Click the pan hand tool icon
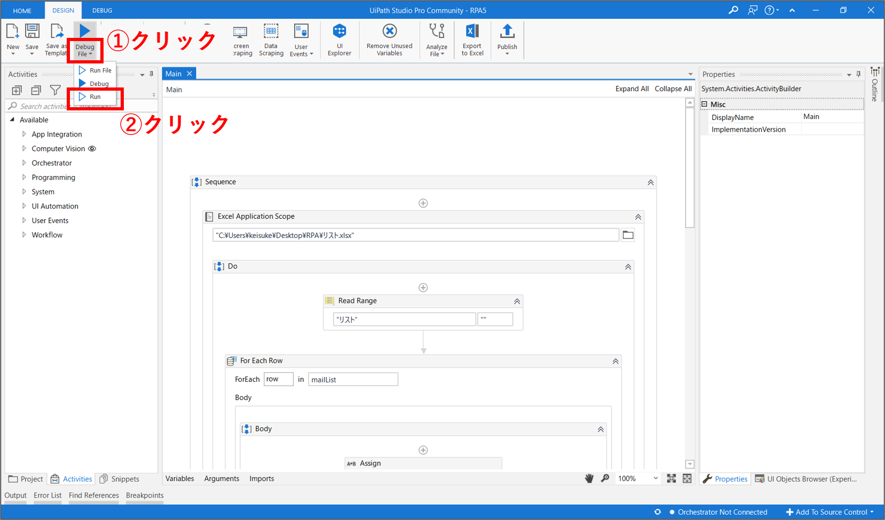885x520 pixels. point(589,478)
